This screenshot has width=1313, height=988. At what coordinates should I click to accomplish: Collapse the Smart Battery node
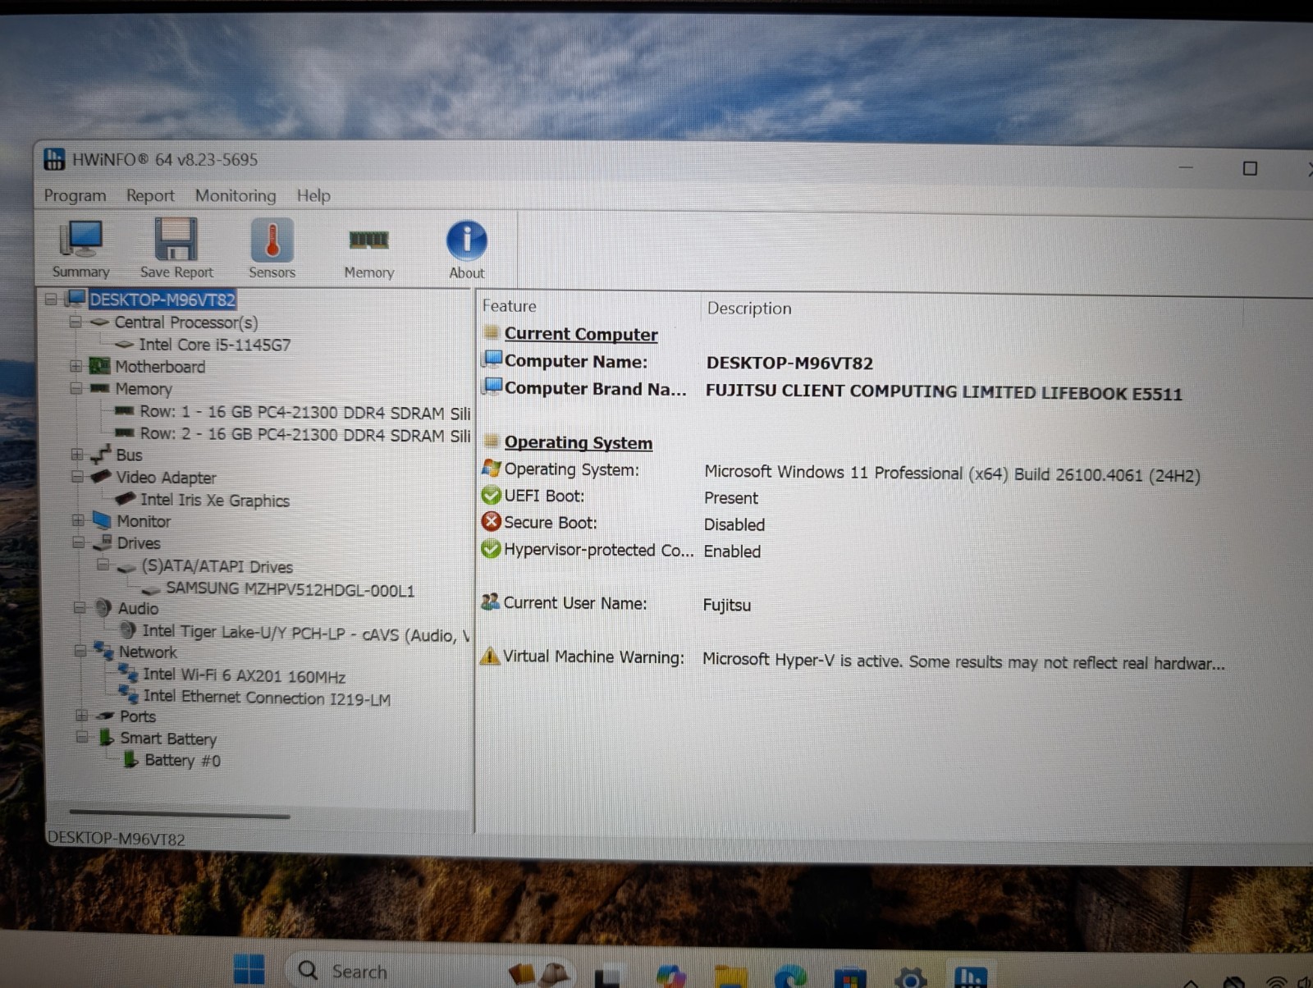81,737
